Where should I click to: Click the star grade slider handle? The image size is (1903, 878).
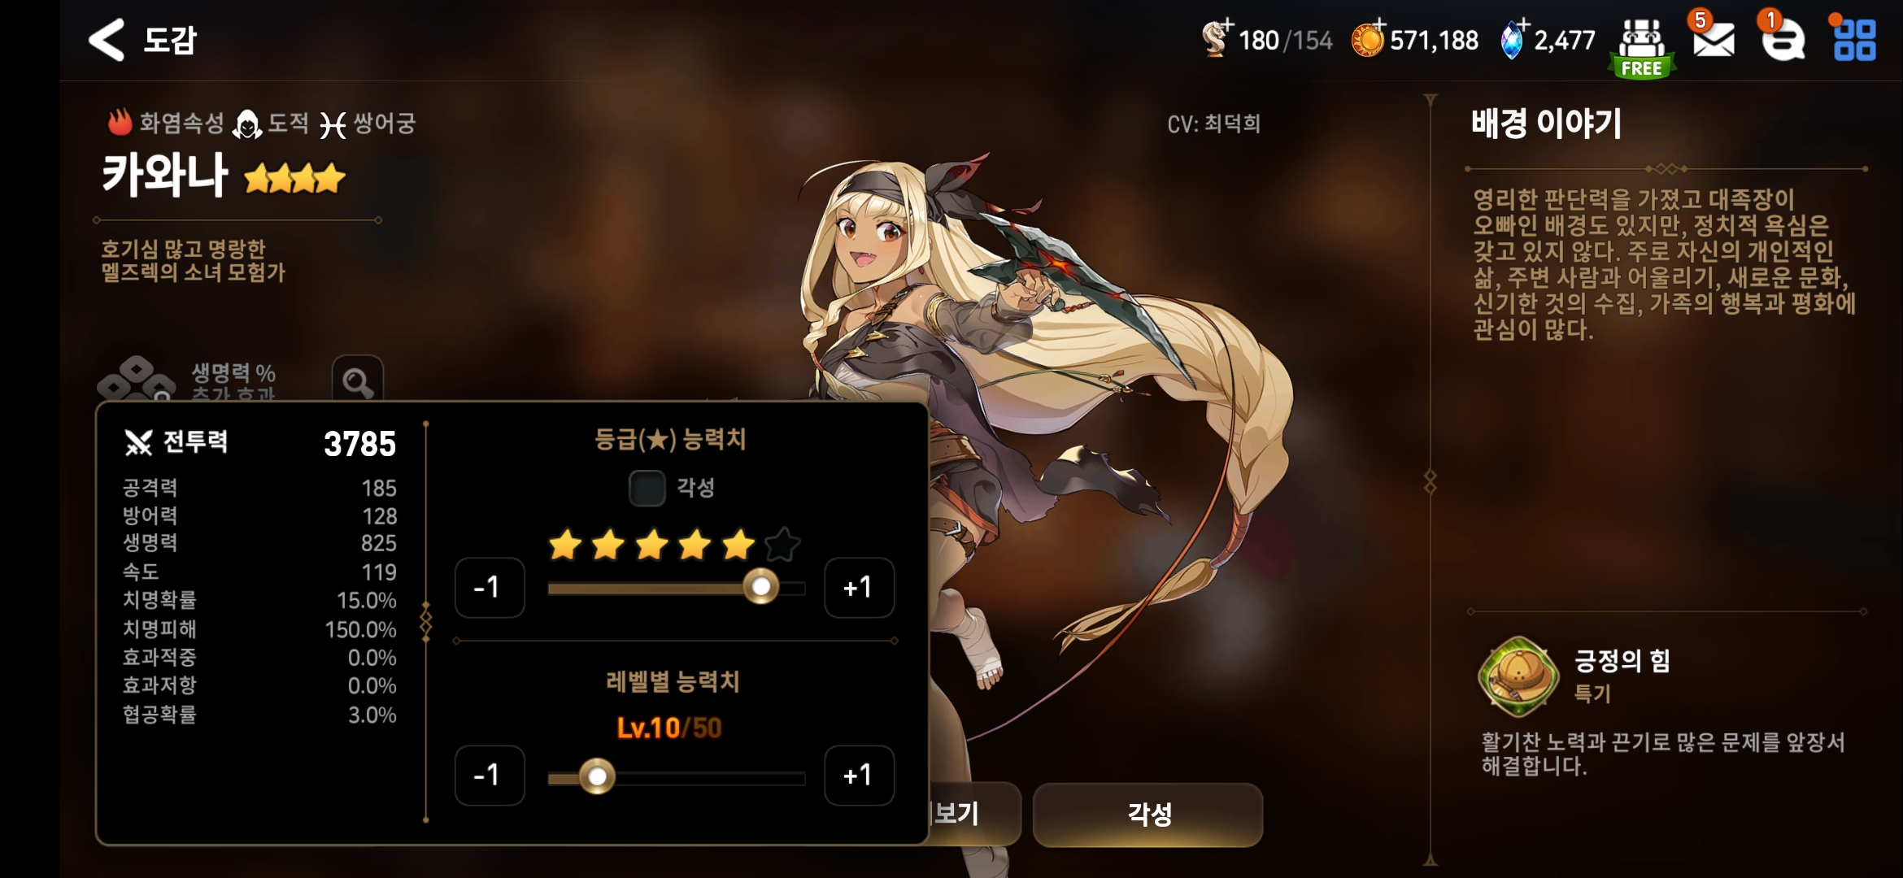761,587
